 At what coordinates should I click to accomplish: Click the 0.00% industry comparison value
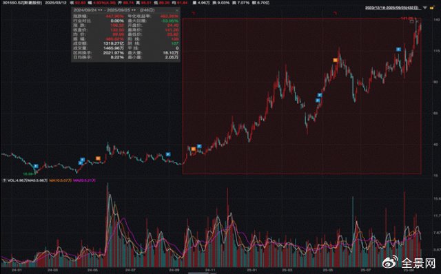[117, 21]
